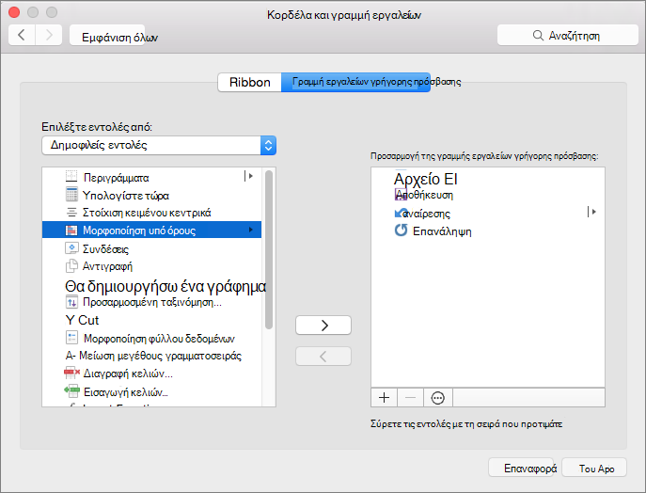This screenshot has width=646, height=493.
Task: Click the Συνδέσεις connections icon
Action: 71,248
